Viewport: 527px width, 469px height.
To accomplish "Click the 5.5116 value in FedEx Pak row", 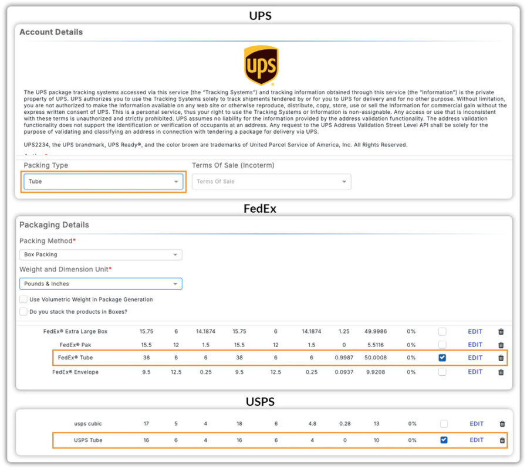I will [376, 345].
